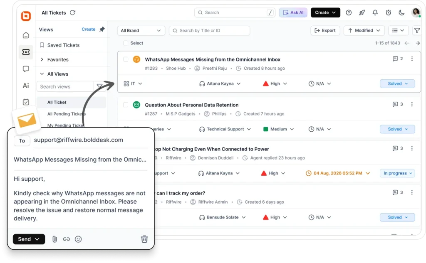Screen dimensions: 426x263
Task: Change the Solved status on Personal Data ticket
Action: click(397, 129)
